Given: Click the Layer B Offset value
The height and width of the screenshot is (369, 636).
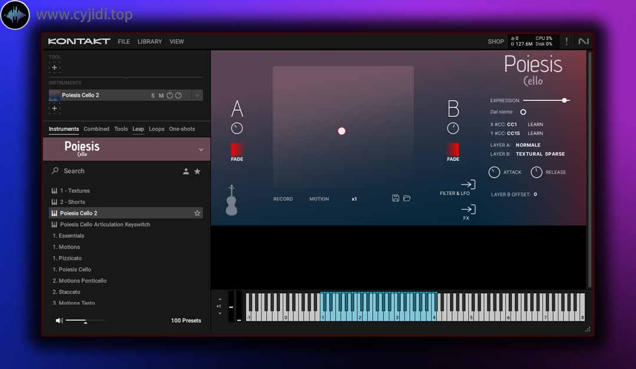Looking at the screenshot, I should tap(535, 194).
